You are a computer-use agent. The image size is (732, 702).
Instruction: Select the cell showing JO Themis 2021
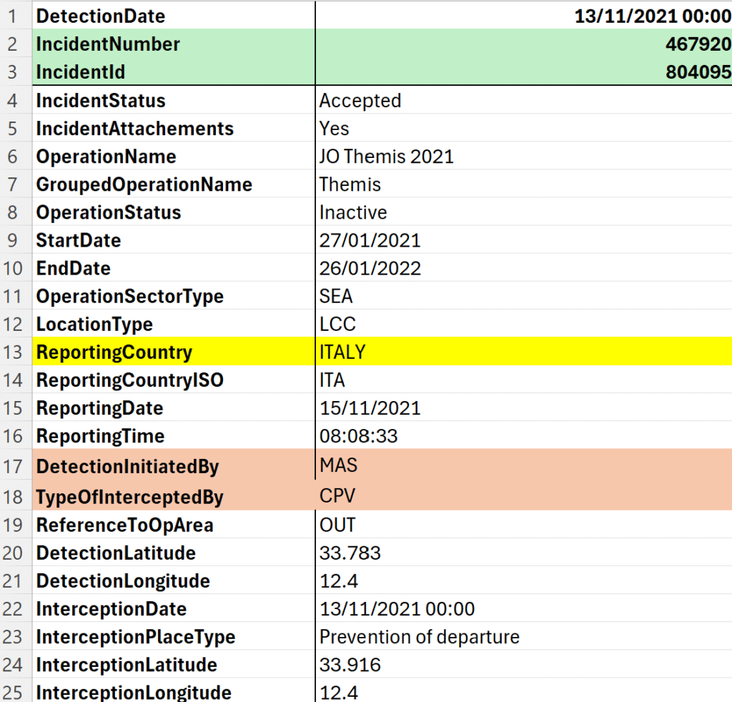pyautogui.click(x=386, y=157)
